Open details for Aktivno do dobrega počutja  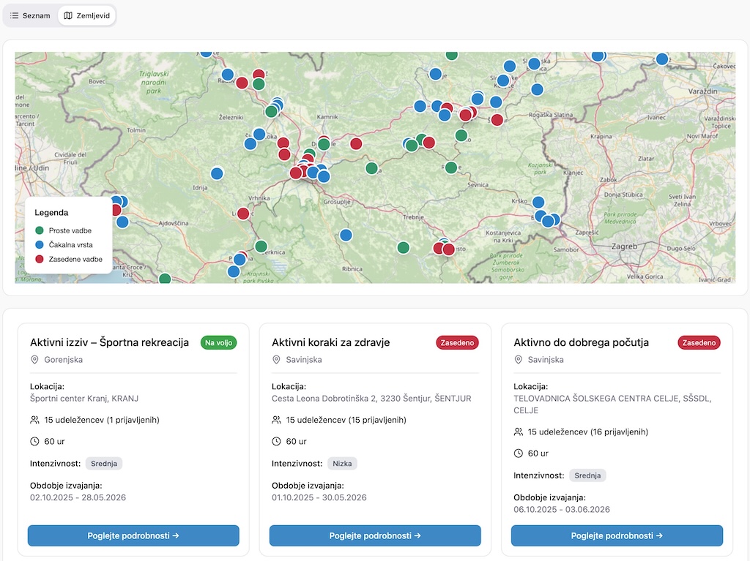click(x=617, y=535)
